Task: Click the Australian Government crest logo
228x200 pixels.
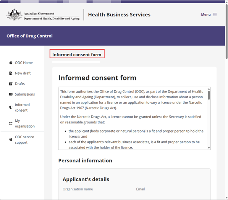Action: (x=14, y=14)
